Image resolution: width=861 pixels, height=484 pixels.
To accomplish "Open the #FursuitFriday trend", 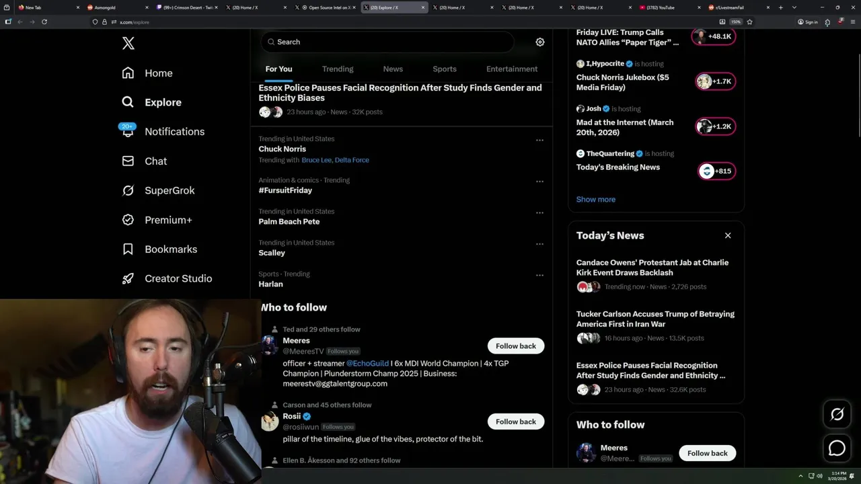I will [x=285, y=190].
